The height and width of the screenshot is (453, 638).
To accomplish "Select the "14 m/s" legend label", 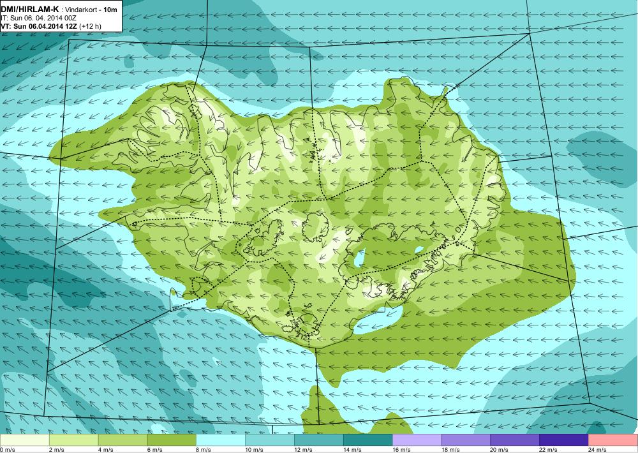I will (352, 450).
